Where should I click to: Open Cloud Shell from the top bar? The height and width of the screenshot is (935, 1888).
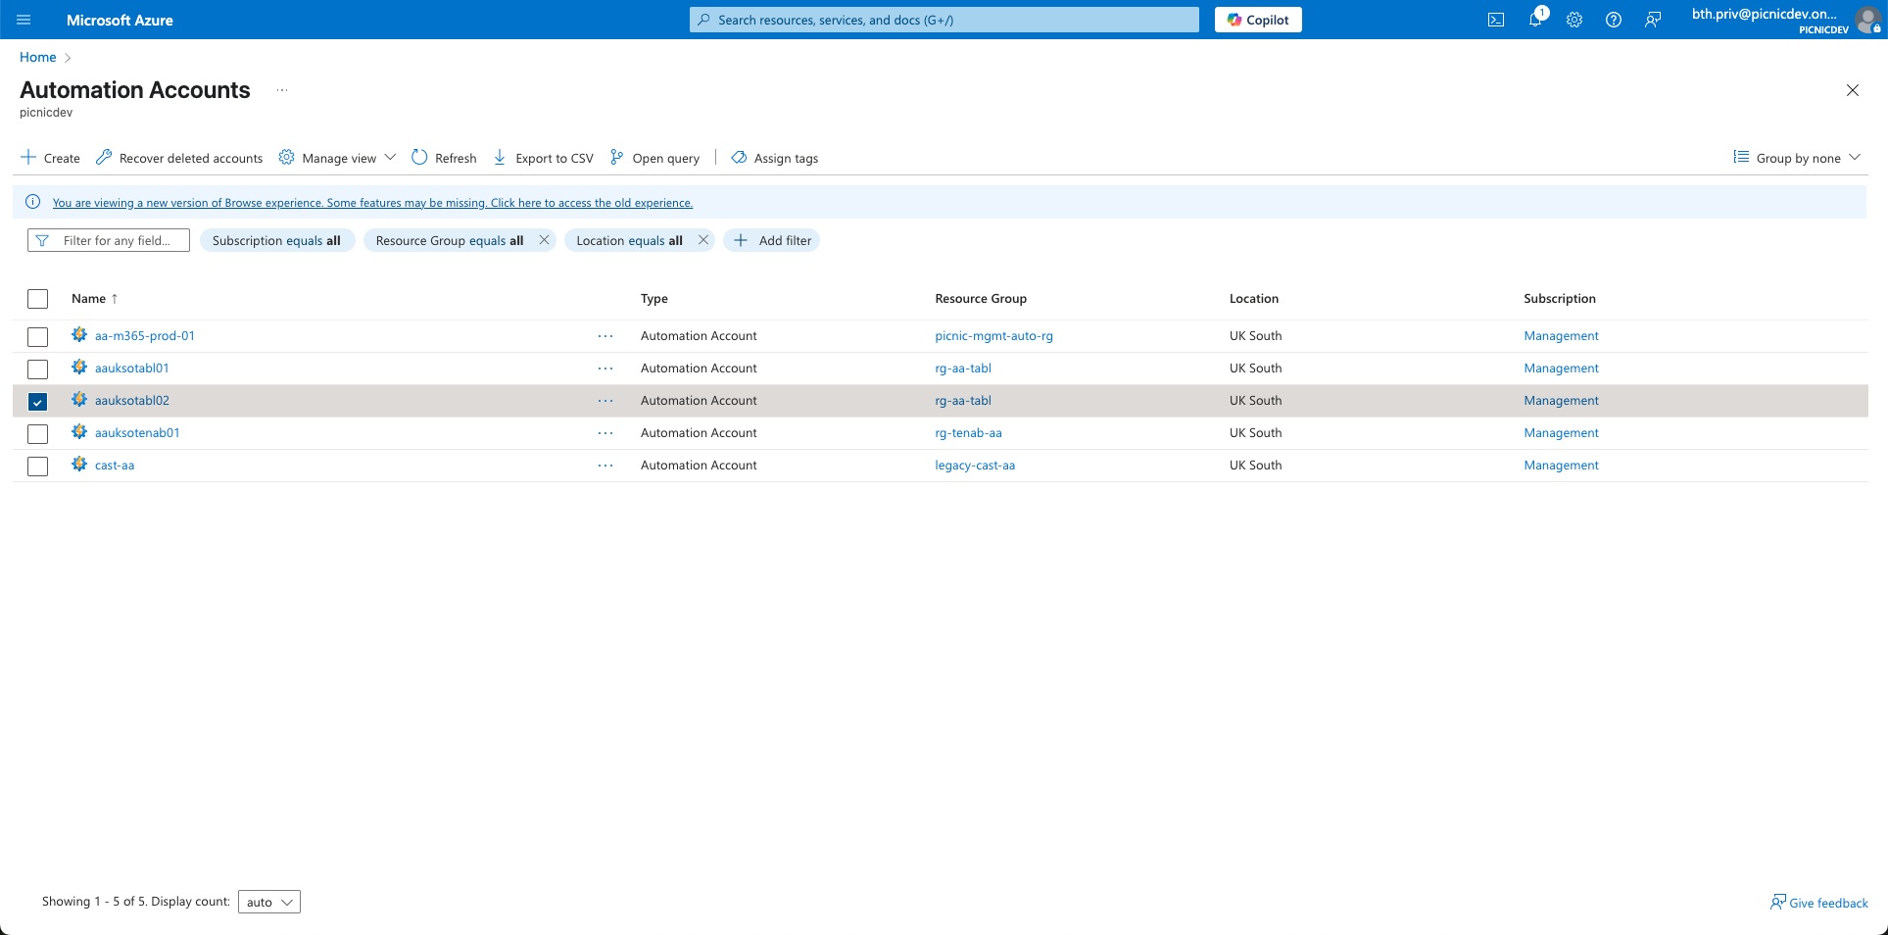[x=1496, y=20]
